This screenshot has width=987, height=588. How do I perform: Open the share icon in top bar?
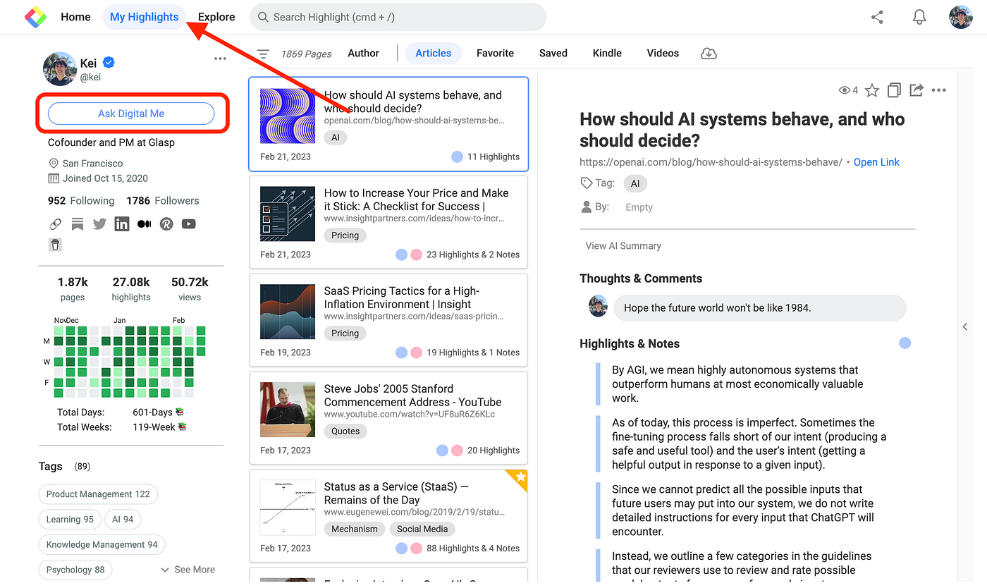click(x=877, y=17)
